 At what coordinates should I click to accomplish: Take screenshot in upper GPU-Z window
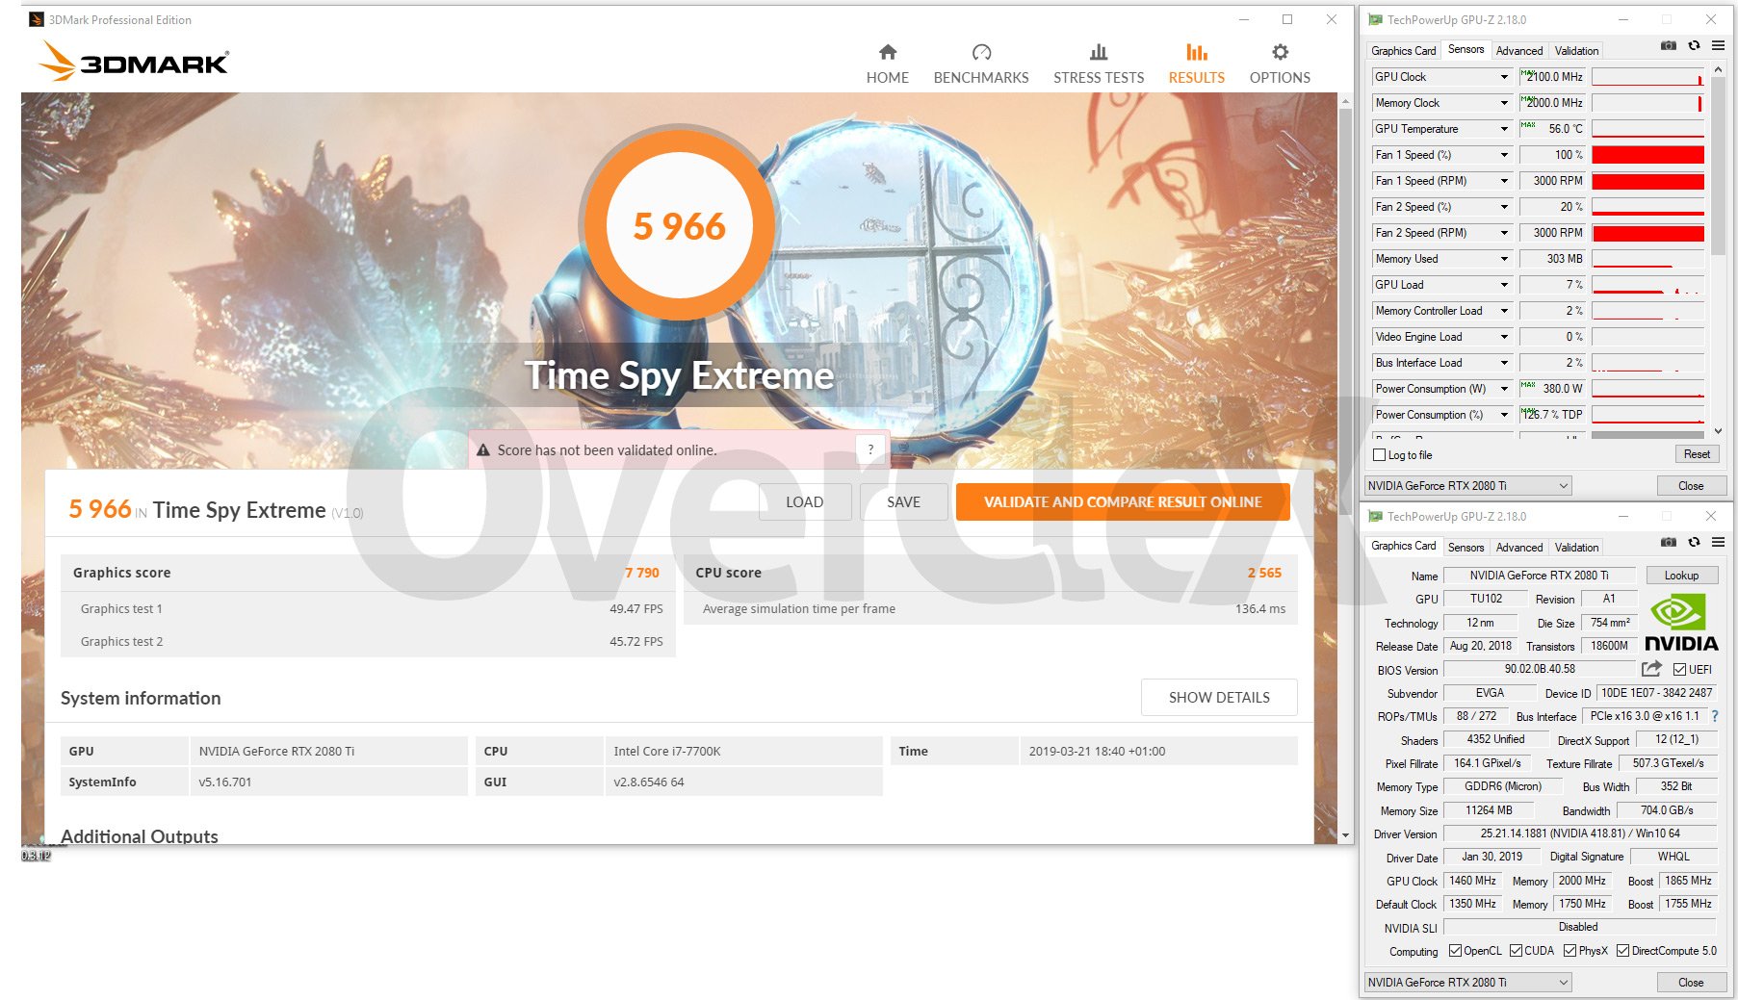tap(1669, 45)
